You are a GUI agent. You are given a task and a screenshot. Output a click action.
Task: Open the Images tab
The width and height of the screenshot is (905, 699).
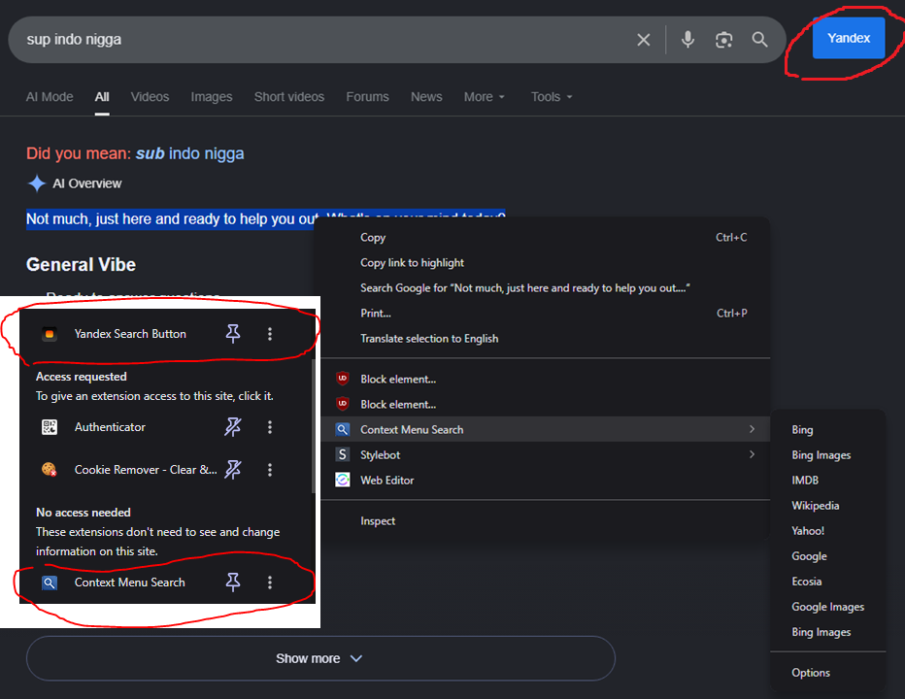point(212,97)
